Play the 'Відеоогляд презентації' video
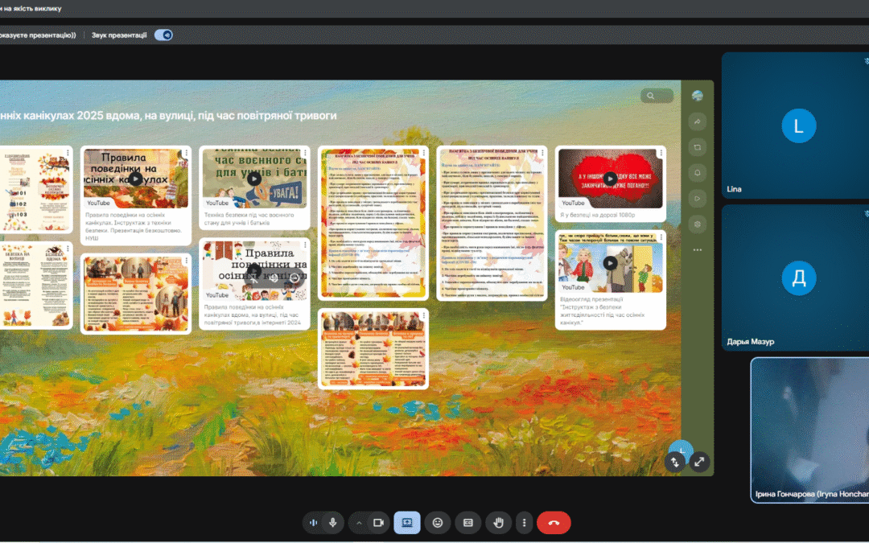869x543 pixels. pos(610,263)
